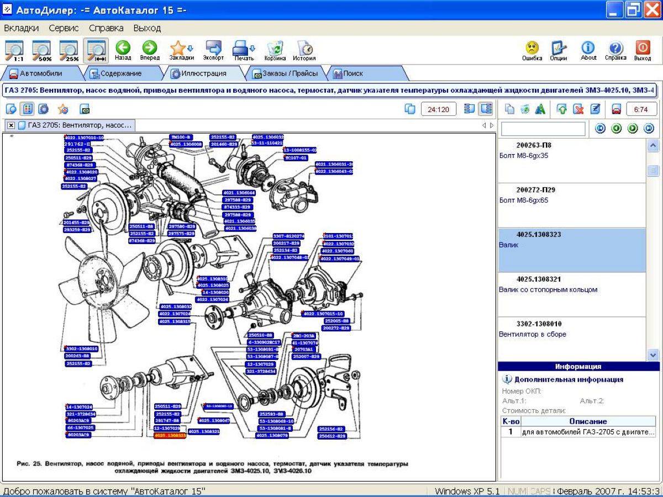Click the 6:74 counter field
The image size is (663, 497).
641,109
